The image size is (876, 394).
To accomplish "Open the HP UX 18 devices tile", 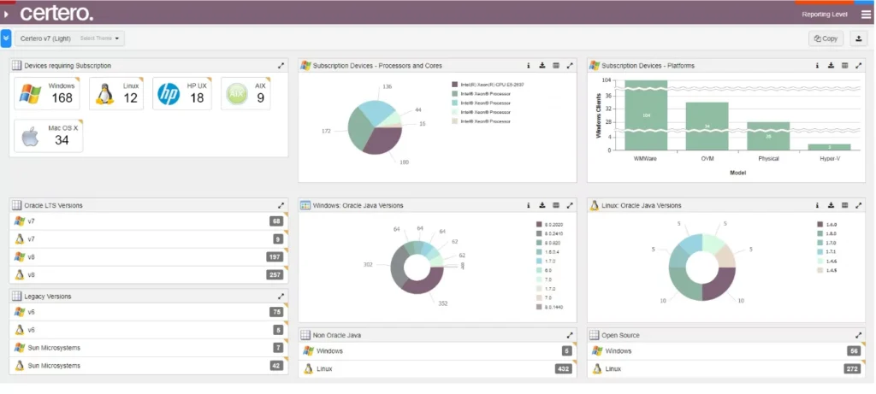I will tap(181, 94).
